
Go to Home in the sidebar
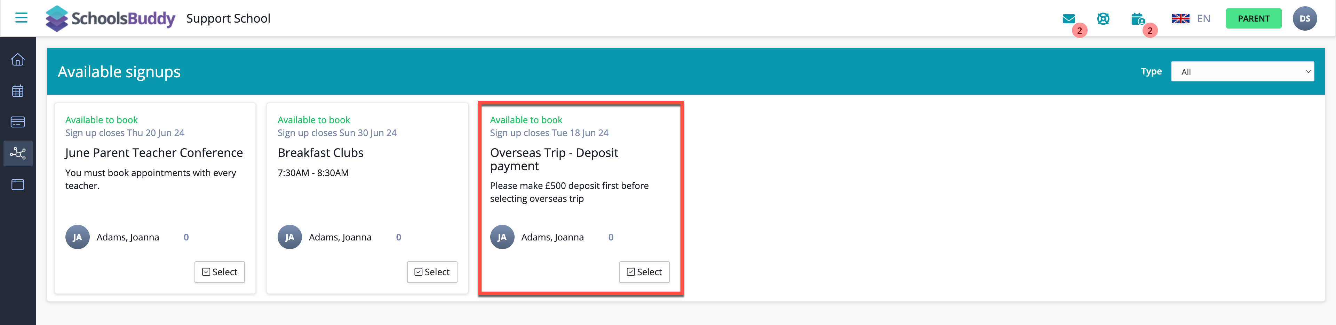(x=18, y=60)
